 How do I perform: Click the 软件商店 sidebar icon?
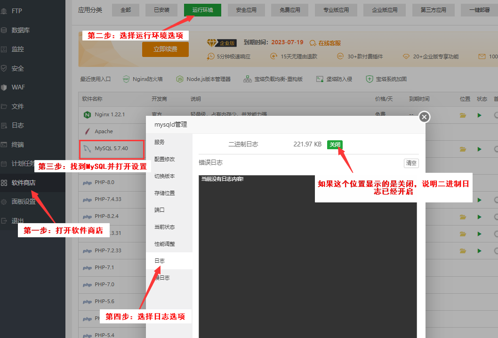pos(4,183)
